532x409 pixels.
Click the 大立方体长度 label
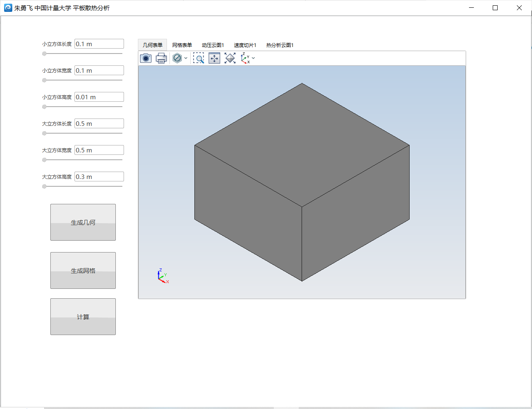point(57,124)
